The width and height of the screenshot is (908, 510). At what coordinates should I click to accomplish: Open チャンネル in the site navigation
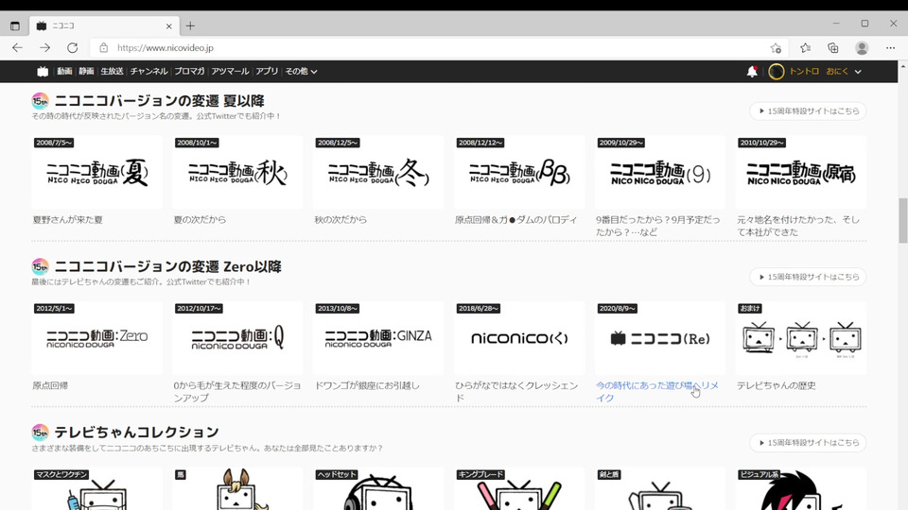point(148,71)
